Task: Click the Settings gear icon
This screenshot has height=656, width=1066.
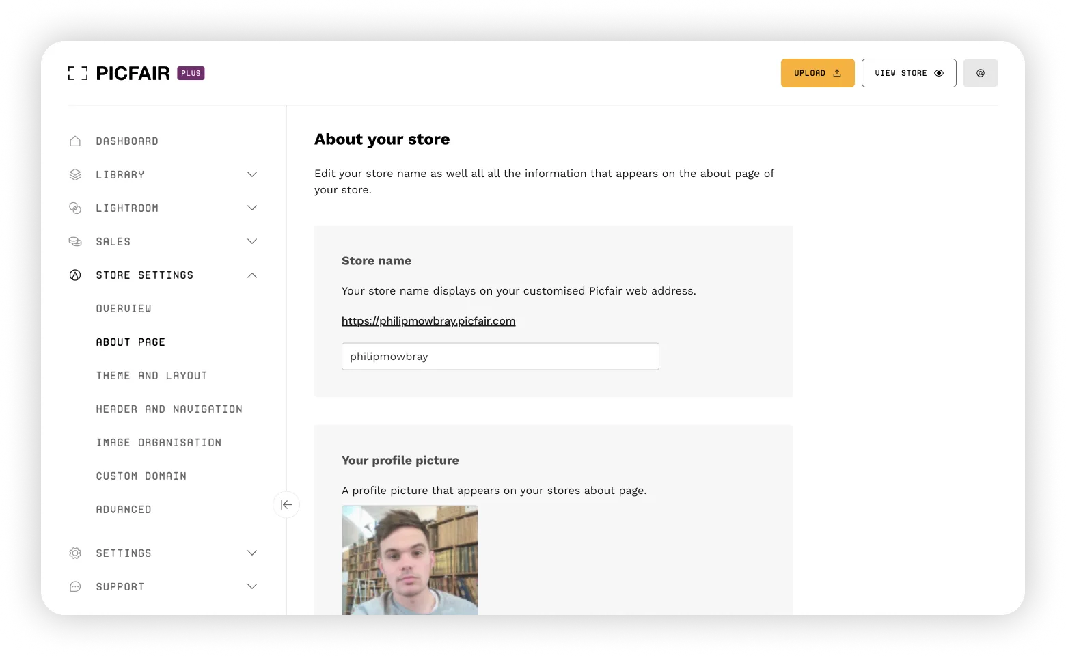Action: point(75,553)
